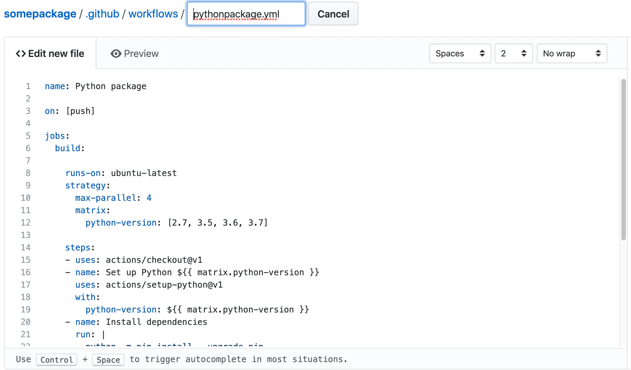Click the pythonpackage.yml filename field

click(246, 14)
